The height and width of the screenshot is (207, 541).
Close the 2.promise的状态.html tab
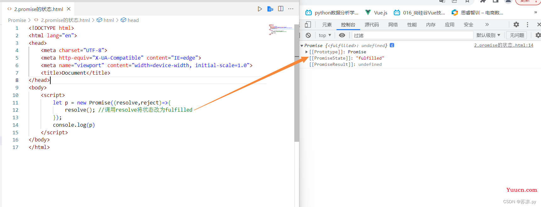coord(69,9)
